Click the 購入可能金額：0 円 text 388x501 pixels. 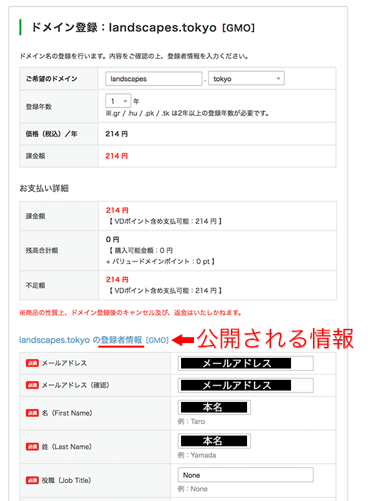click(x=140, y=251)
